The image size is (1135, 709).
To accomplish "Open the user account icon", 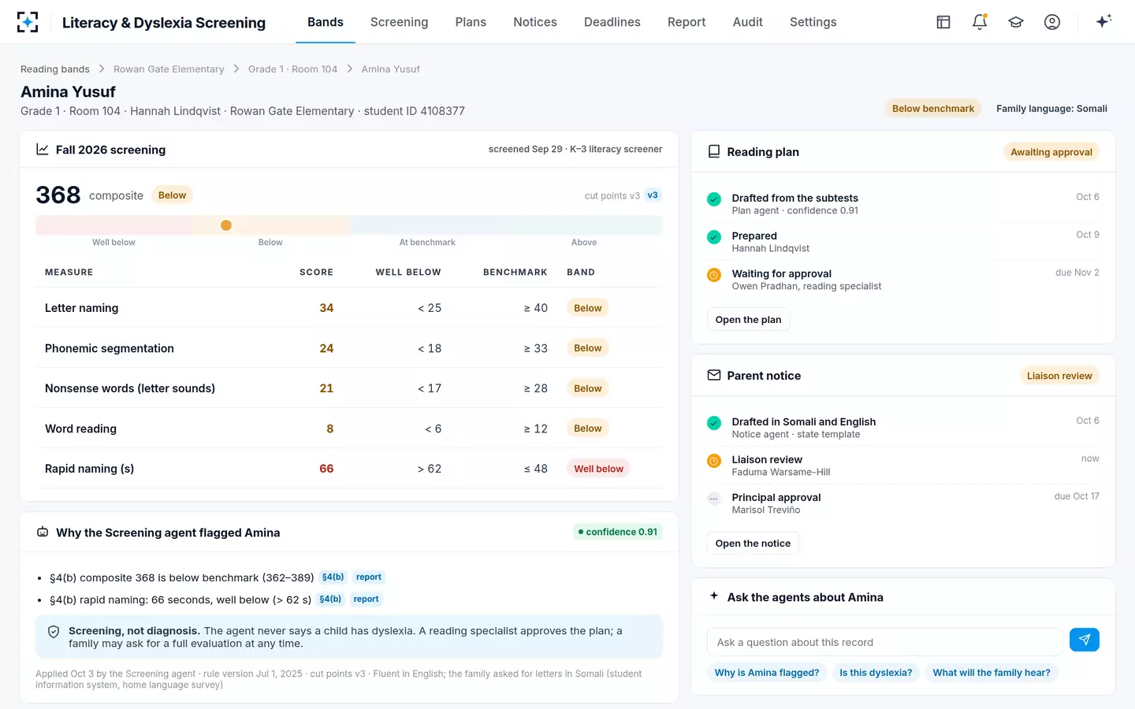I will tap(1052, 22).
